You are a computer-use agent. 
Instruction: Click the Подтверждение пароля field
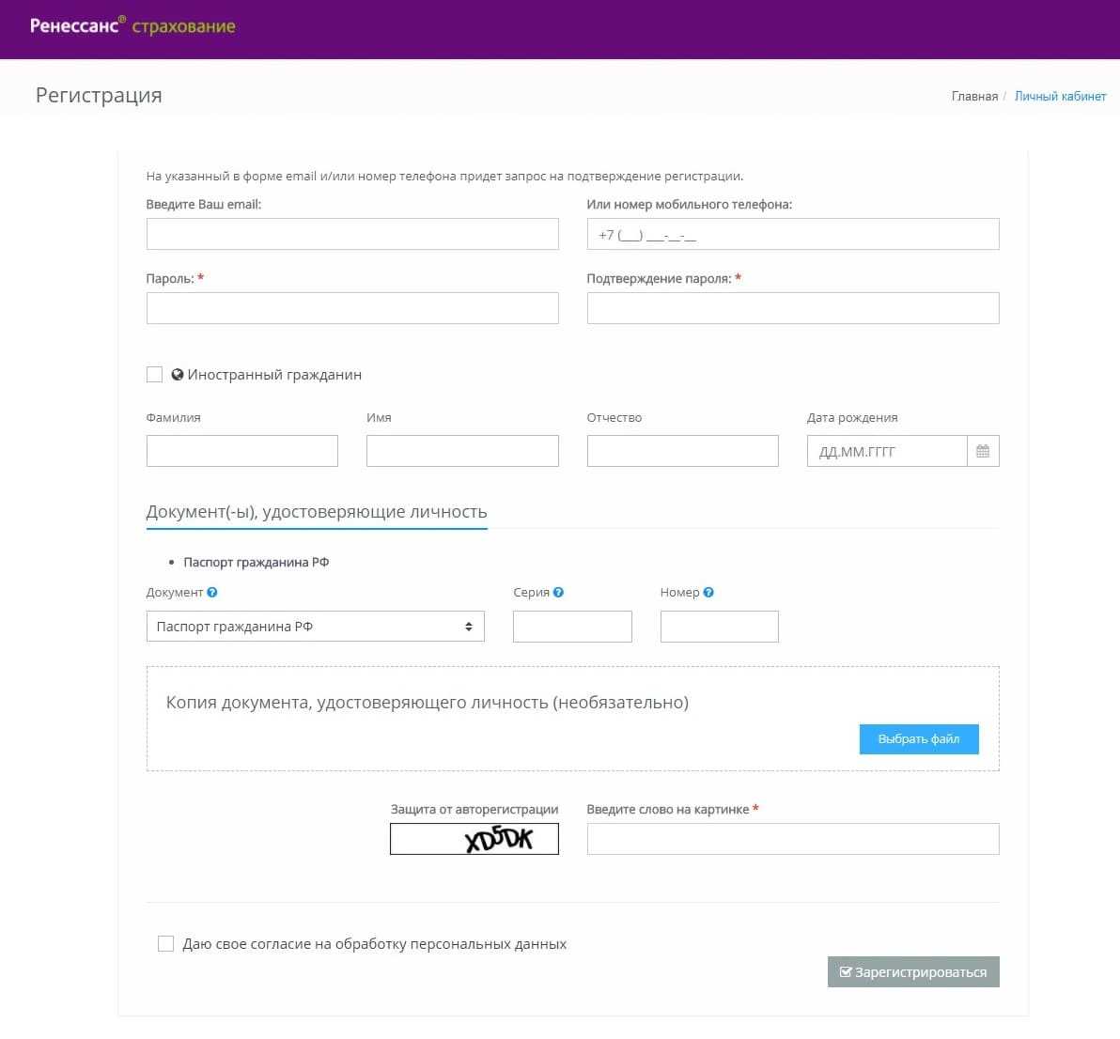click(792, 308)
